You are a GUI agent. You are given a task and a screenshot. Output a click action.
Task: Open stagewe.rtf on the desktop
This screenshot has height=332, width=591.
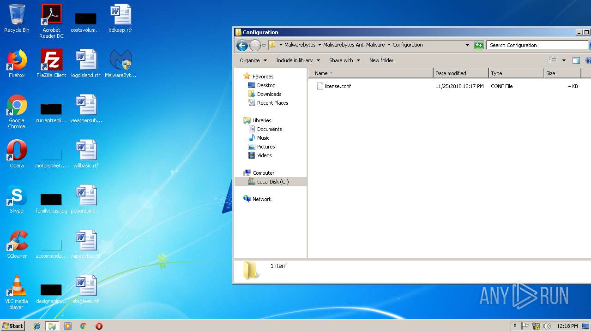pos(86,290)
